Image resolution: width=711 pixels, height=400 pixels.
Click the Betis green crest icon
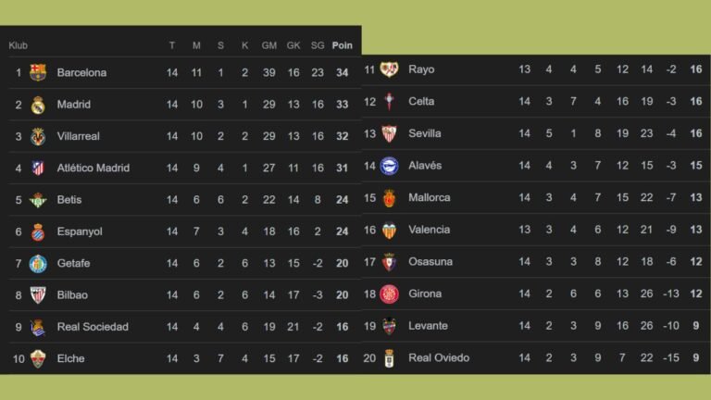tap(38, 200)
